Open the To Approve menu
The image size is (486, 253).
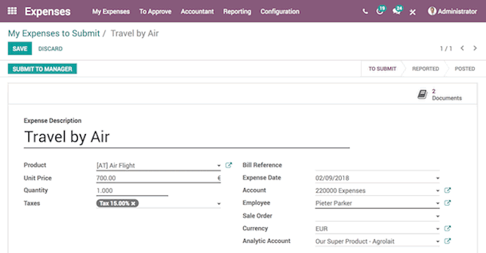coord(155,11)
